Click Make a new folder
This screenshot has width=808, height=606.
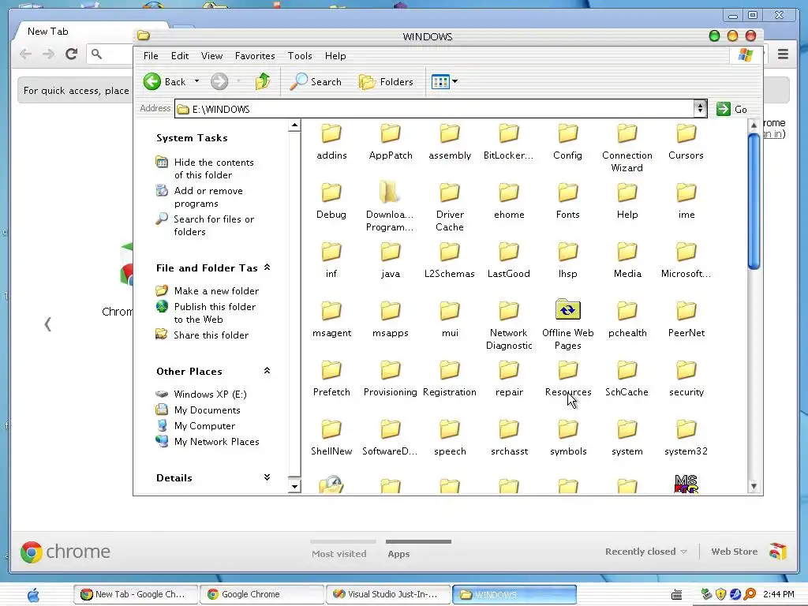(x=216, y=290)
